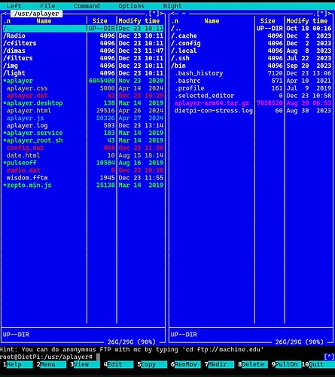The width and height of the screenshot is (335, 377).
Task: Select the /img directory
Action: pyautogui.click(x=83, y=66)
